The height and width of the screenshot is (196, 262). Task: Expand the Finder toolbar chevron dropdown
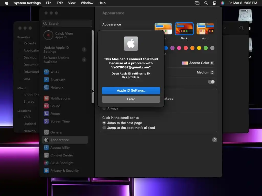[x=225, y=28]
